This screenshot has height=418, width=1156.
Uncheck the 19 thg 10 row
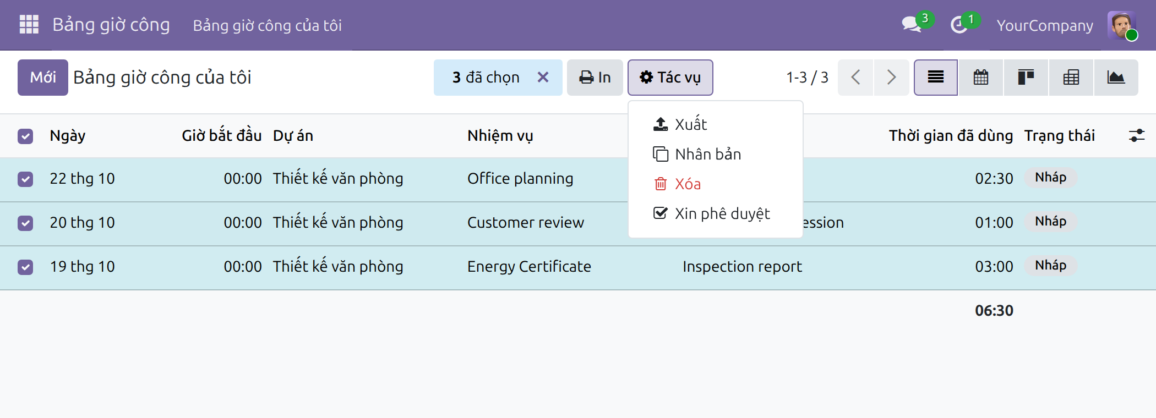25,267
